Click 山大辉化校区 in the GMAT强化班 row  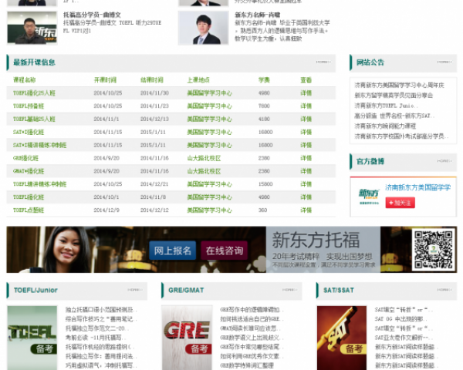pyautogui.click(x=204, y=171)
